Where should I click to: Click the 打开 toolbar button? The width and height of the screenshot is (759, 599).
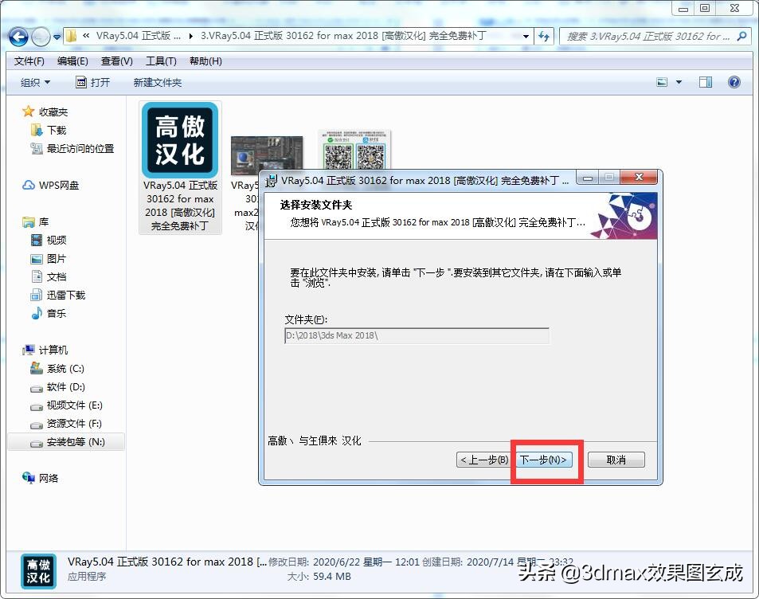93,82
